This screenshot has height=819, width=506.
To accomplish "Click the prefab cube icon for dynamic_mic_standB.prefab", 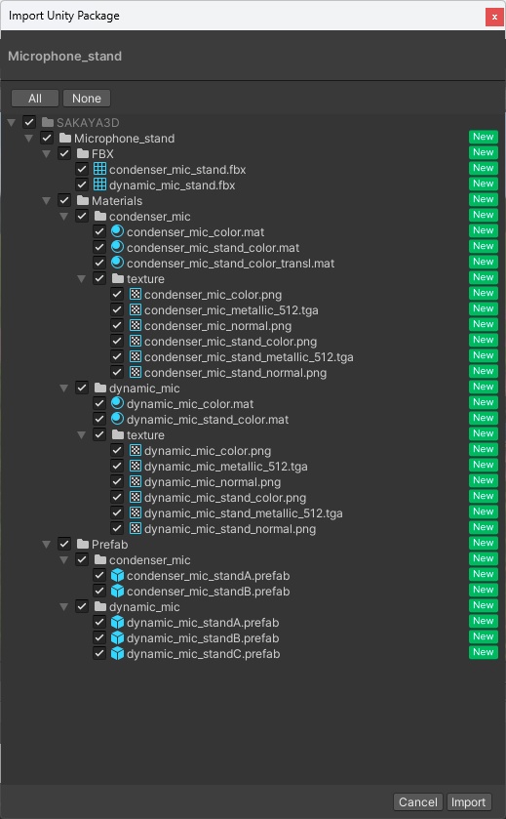I will coord(117,637).
